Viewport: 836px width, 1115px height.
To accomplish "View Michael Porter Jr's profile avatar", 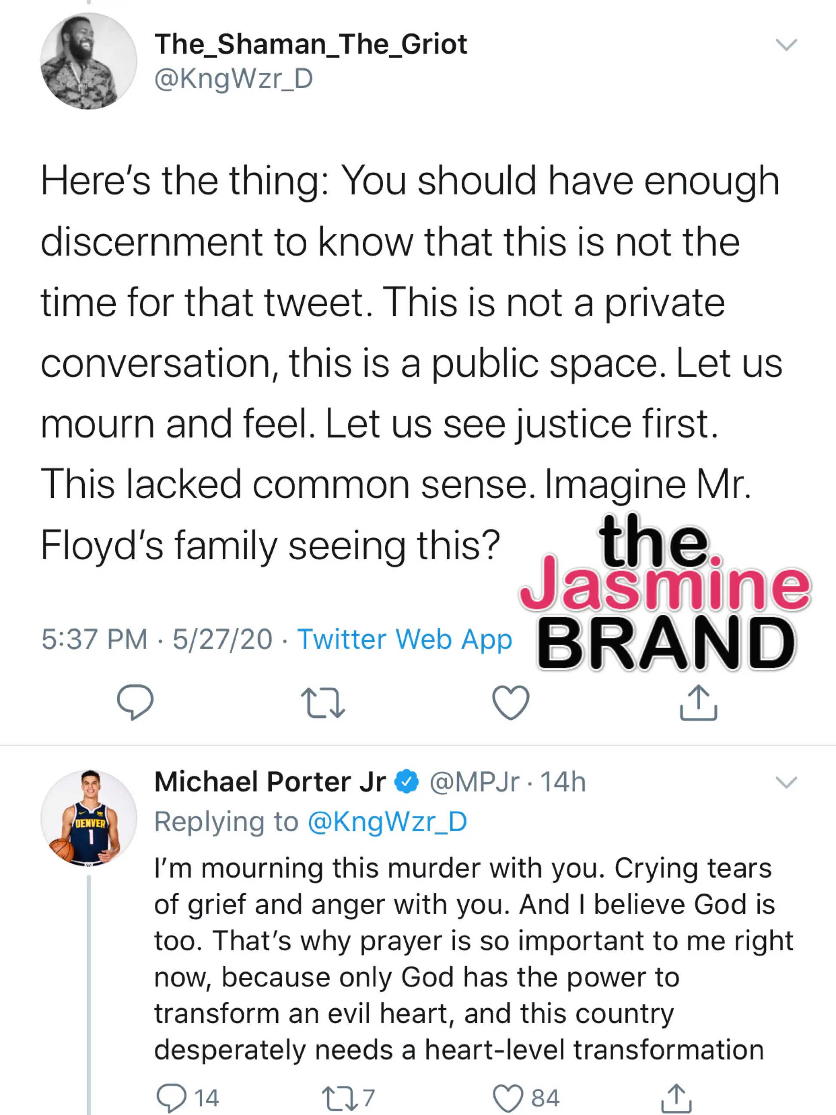I will click(89, 818).
